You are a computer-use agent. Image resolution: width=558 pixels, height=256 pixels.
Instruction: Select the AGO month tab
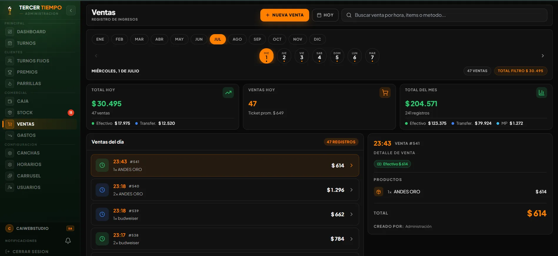tap(237, 39)
